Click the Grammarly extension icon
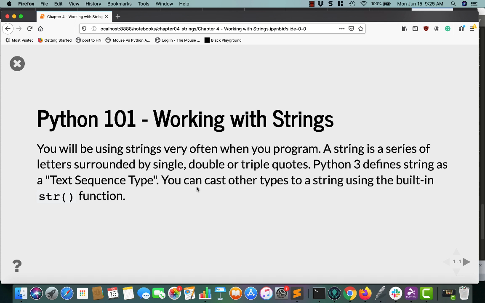This screenshot has height=303, width=485. [448, 29]
